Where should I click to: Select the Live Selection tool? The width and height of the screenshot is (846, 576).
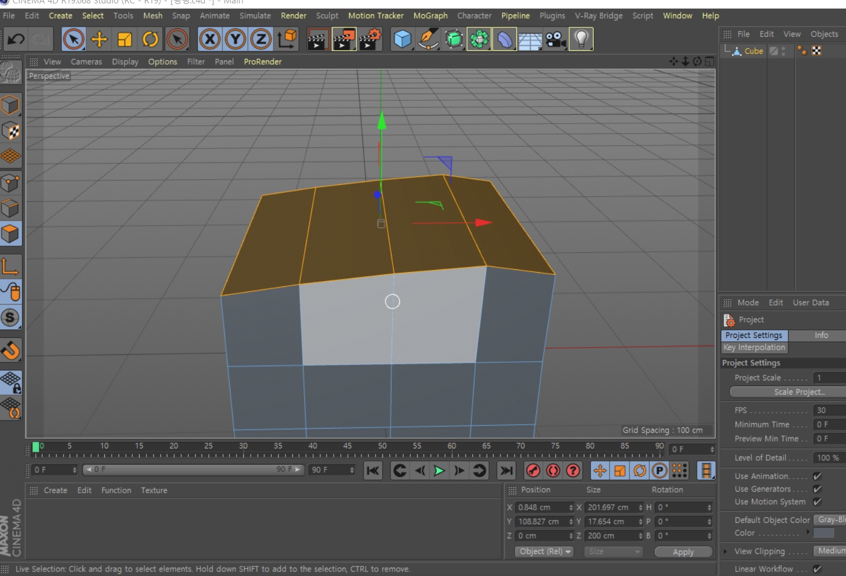[x=74, y=39]
